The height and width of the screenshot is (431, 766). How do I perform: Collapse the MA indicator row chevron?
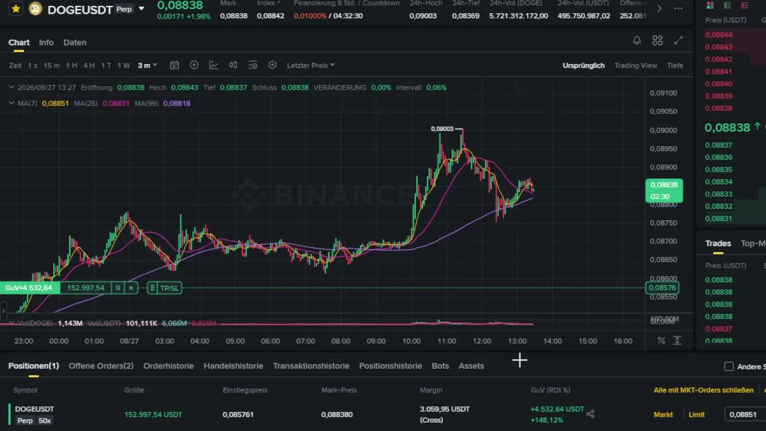(12, 103)
